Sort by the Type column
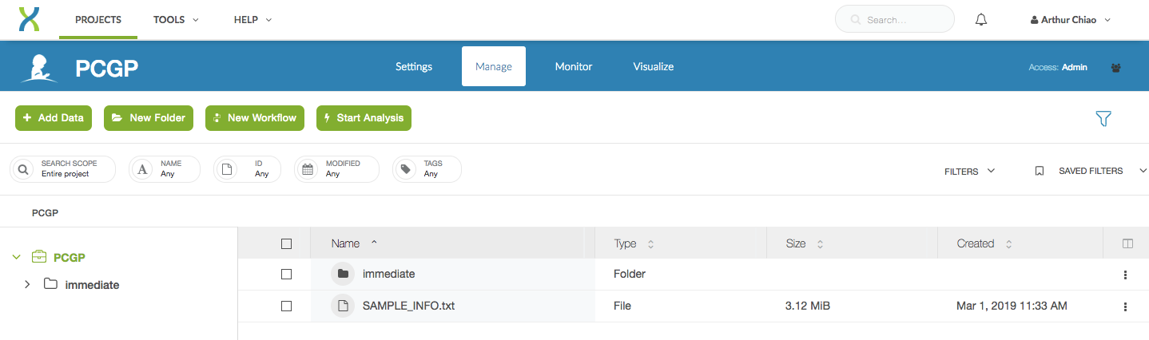Image resolution: width=1149 pixels, height=340 pixels. point(634,243)
